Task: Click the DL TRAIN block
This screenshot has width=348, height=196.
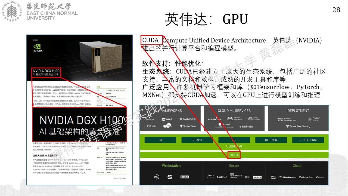Action: (271, 140)
